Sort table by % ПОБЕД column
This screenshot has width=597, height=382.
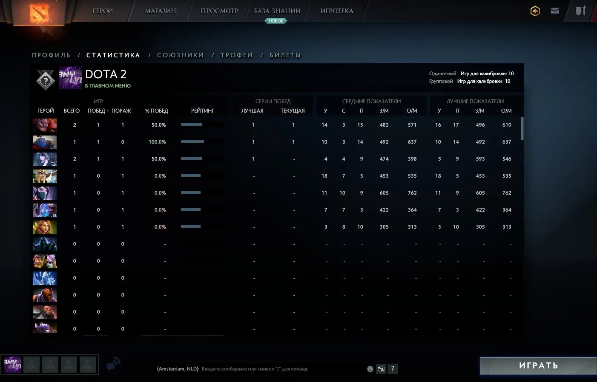coord(157,110)
